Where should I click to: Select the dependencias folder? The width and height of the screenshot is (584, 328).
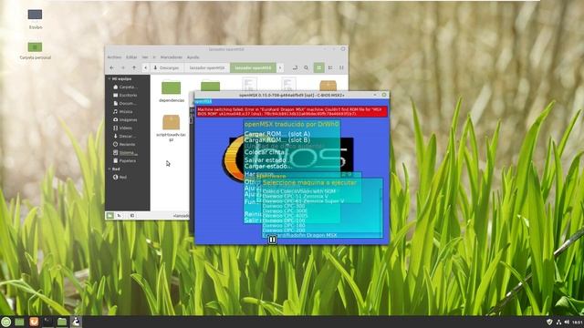tap(172, 91)
